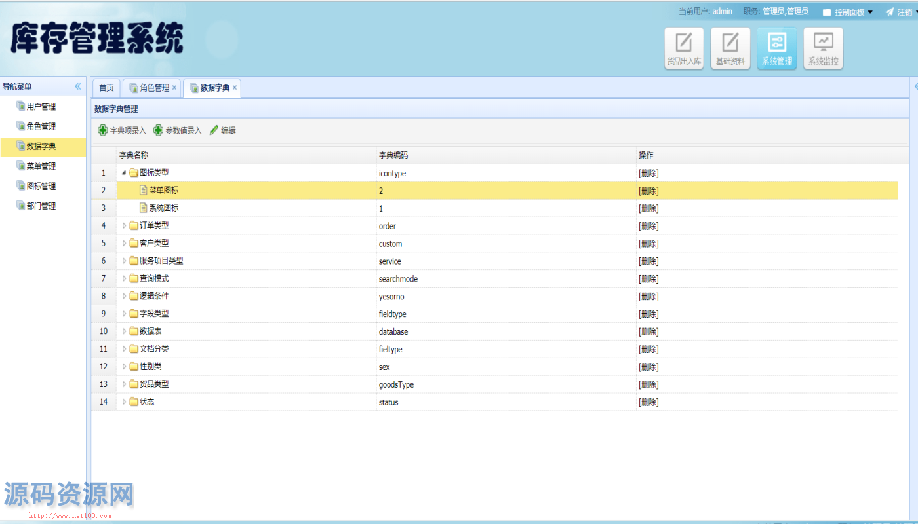Open 图标管理 in the navigation menu
This screenshot has width=918, height=524.
tap(43, 186)
